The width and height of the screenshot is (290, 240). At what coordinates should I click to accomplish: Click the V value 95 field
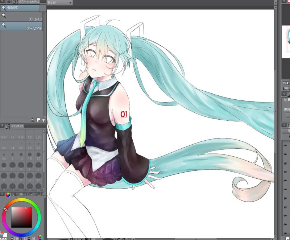coord(33,239)
